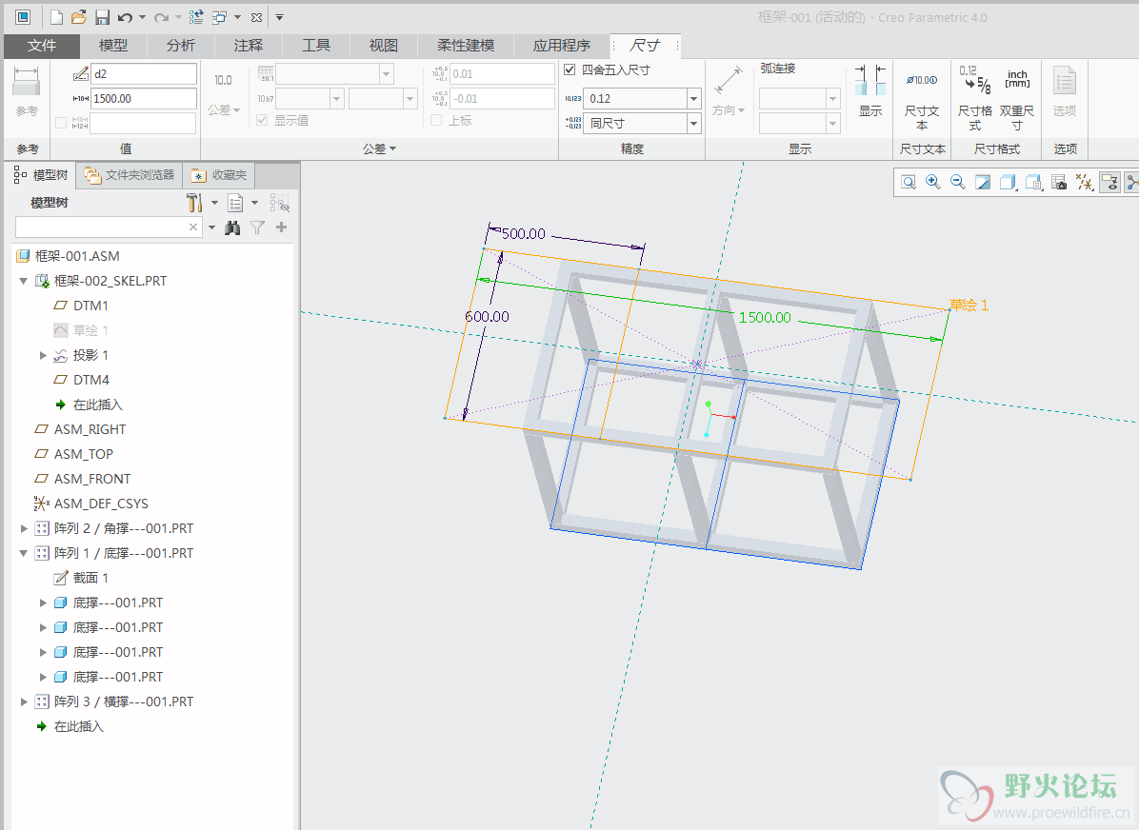Click the model tree search field
Screen dimensions: 1139x830
(x=109, y=227)
